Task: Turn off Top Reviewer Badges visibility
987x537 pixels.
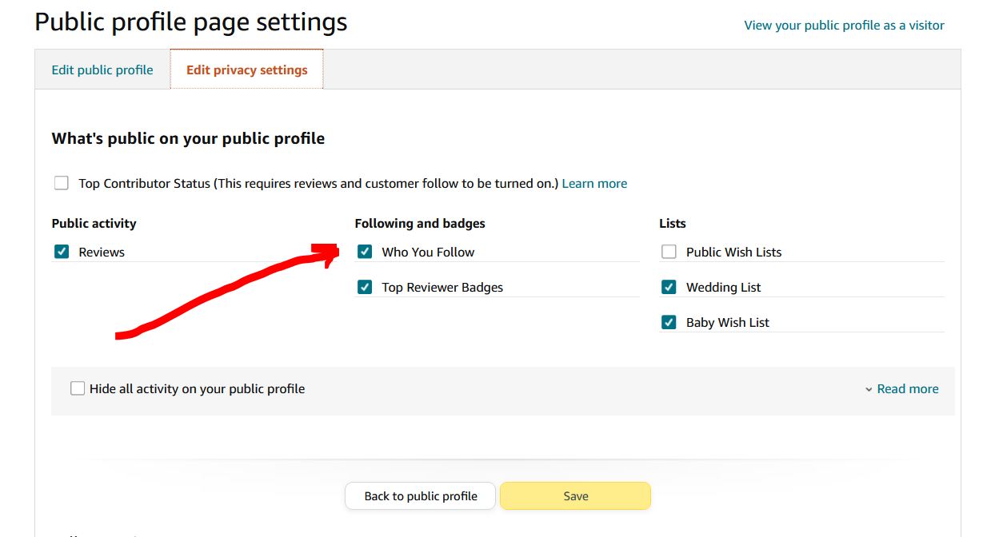Action: tap(365, 286)
